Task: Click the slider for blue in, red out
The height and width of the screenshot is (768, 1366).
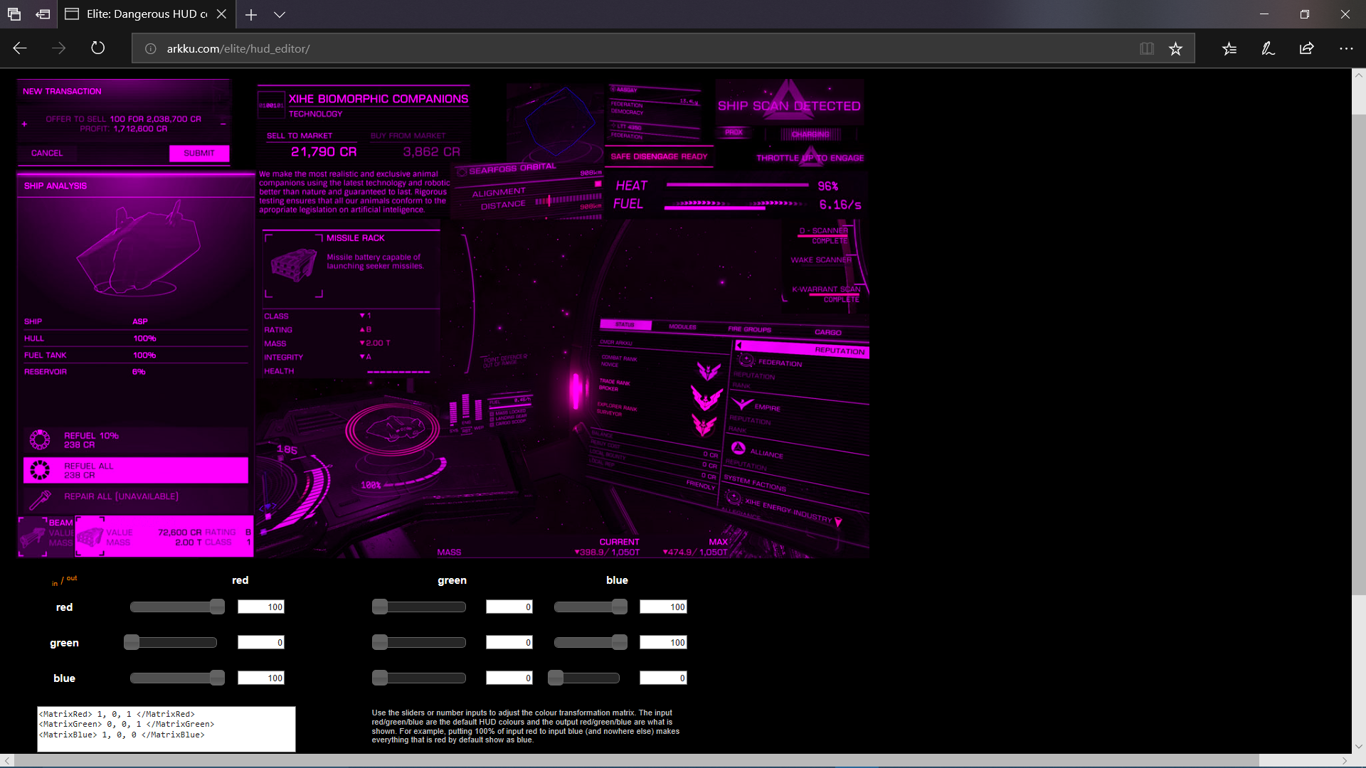Action: click(177, 678)
